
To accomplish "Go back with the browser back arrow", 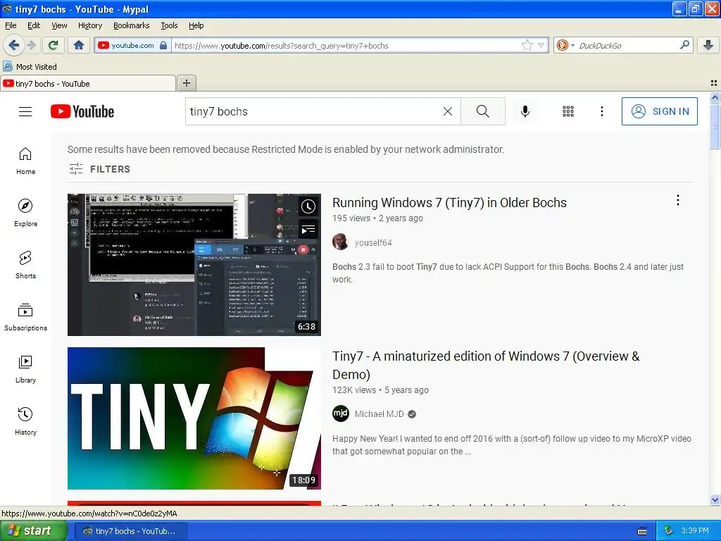I will point(14,45).
